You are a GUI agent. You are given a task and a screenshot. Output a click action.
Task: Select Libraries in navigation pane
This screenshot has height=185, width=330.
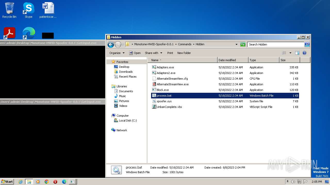click(x=122, y=86)
